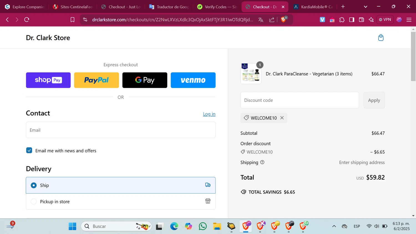
Task: Open WhatsApp from taskbar
Action: pos(203,226)
